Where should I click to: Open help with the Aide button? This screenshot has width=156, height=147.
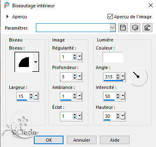[x=114, y=140]
